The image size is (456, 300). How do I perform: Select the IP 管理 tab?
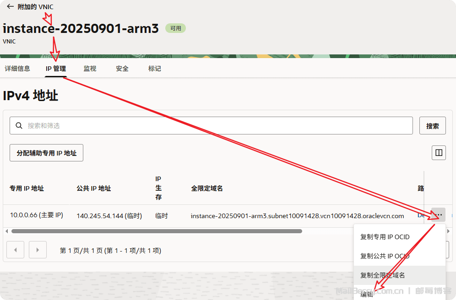[x=56, y=69]
